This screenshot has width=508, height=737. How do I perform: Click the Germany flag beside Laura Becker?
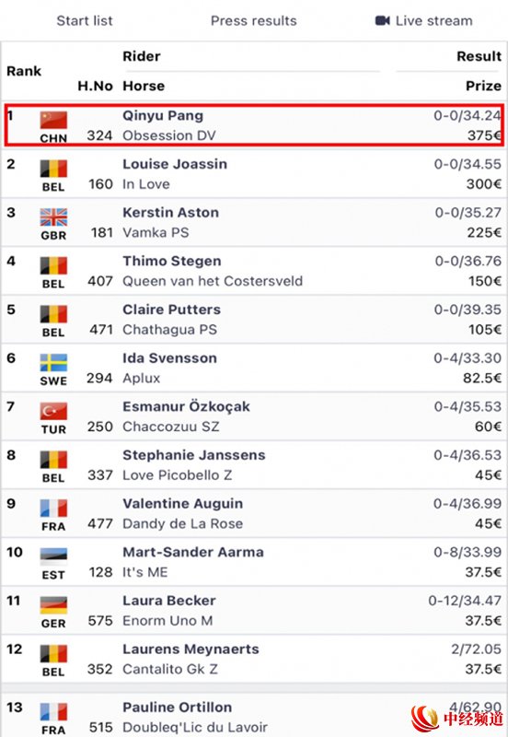pyautogui.click(x=53, y=605)
